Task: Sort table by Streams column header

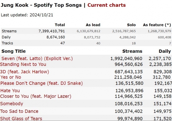Action: pos(132,51)
